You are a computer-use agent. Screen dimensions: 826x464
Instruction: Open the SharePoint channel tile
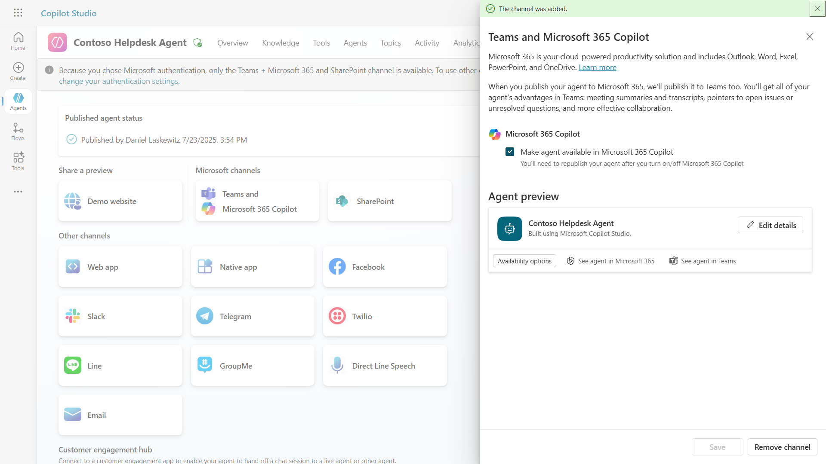point(389,201)
